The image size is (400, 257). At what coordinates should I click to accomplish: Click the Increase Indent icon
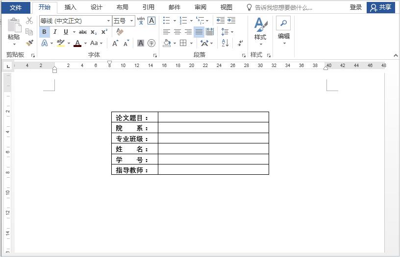click(231, 21)
